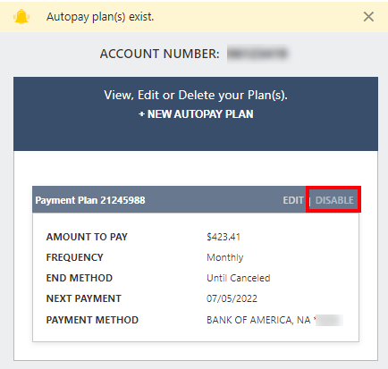Click the PAYMENT METHOD label
Viewport: 388px width, 369px height.
[x=92, y=320]
